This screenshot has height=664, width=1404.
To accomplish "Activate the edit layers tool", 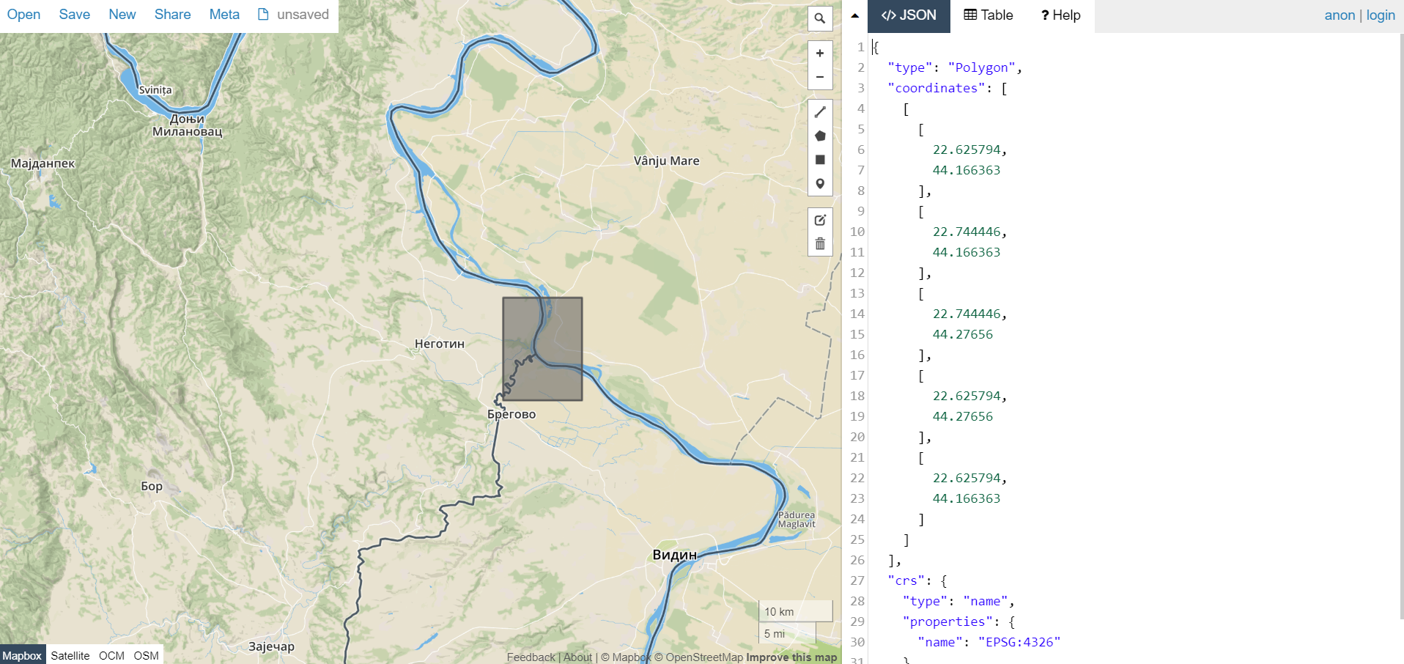I will click(x=820, y=220).
